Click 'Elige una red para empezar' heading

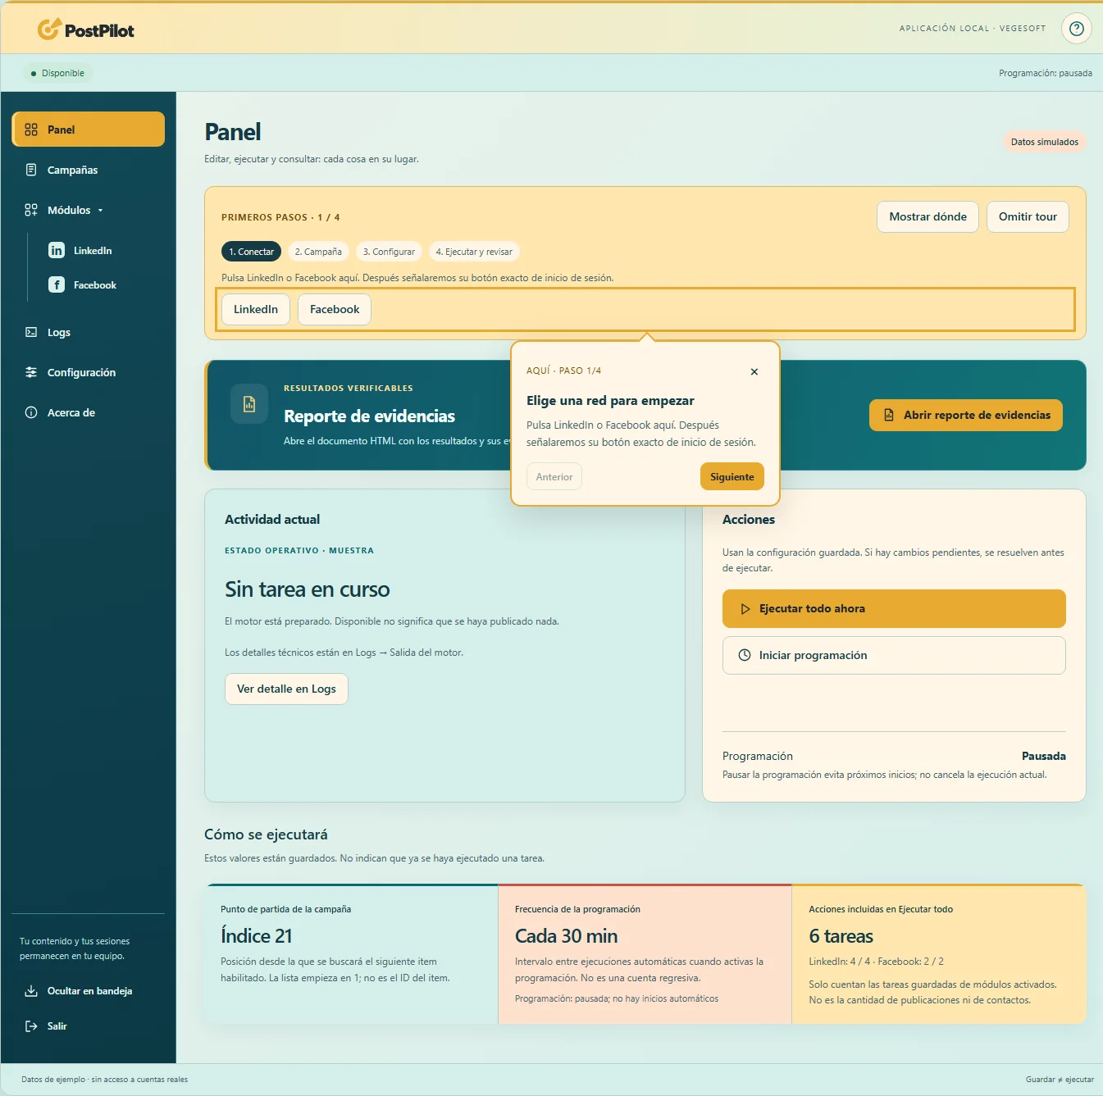[610, 401]
